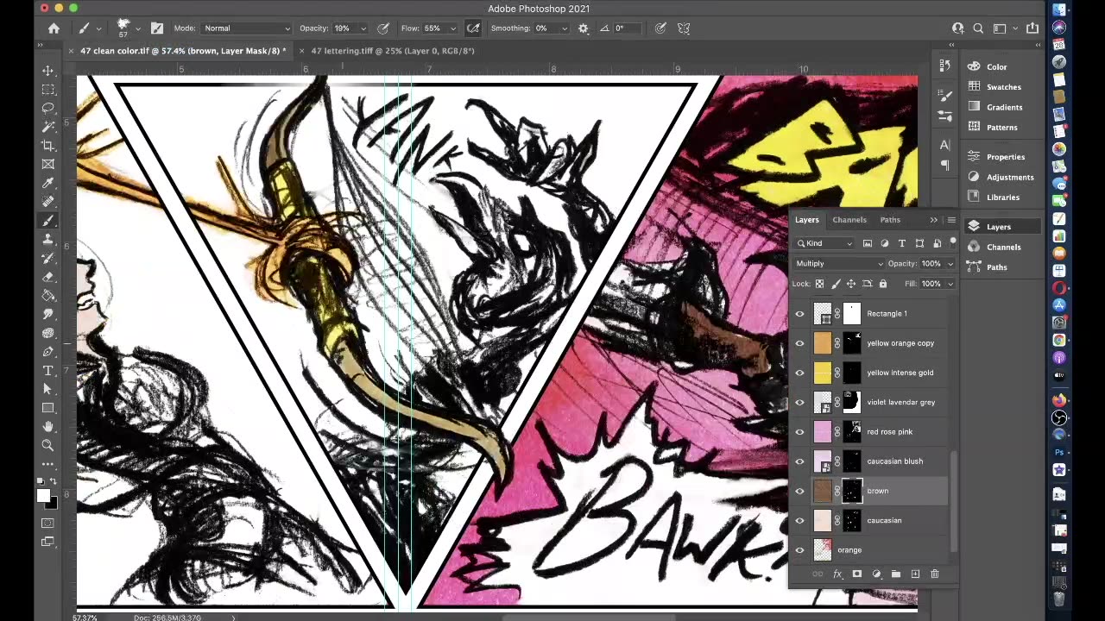Image resolution: width=1105 pixels, height=621 pixels.
Task: Open the layer Fill dropdown
Action: click(x=950, y=284)
